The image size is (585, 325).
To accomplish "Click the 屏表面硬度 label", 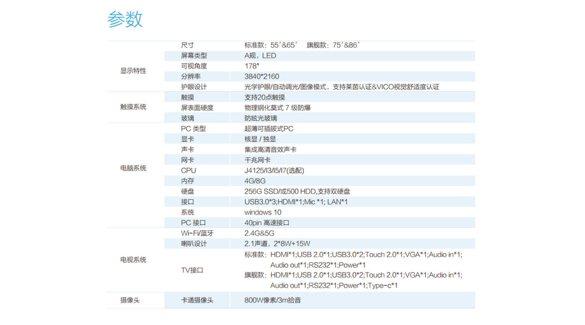I will coord(197,108).
